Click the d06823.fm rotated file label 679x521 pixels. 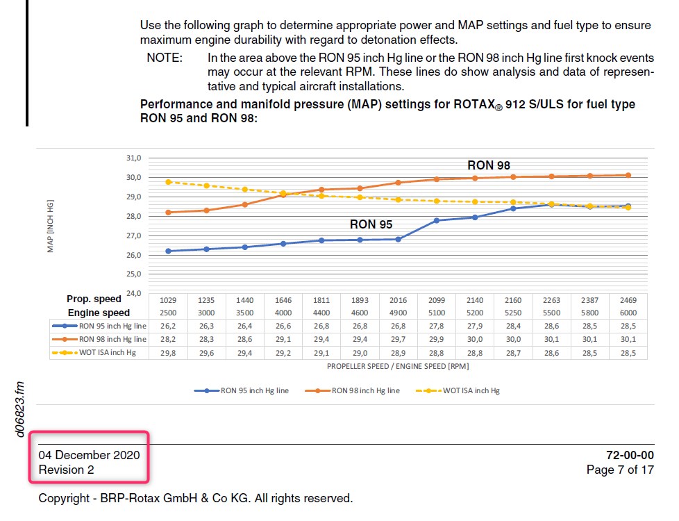[x=20, y=408]
